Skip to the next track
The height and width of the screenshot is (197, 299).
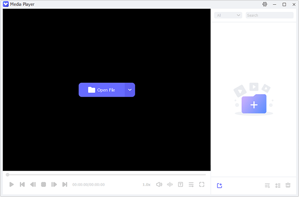tap(65, 185)
